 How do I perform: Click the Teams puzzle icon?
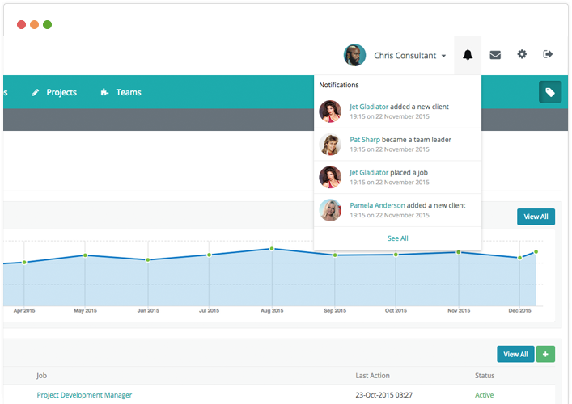pyautogui.click(x=104, y=93)
